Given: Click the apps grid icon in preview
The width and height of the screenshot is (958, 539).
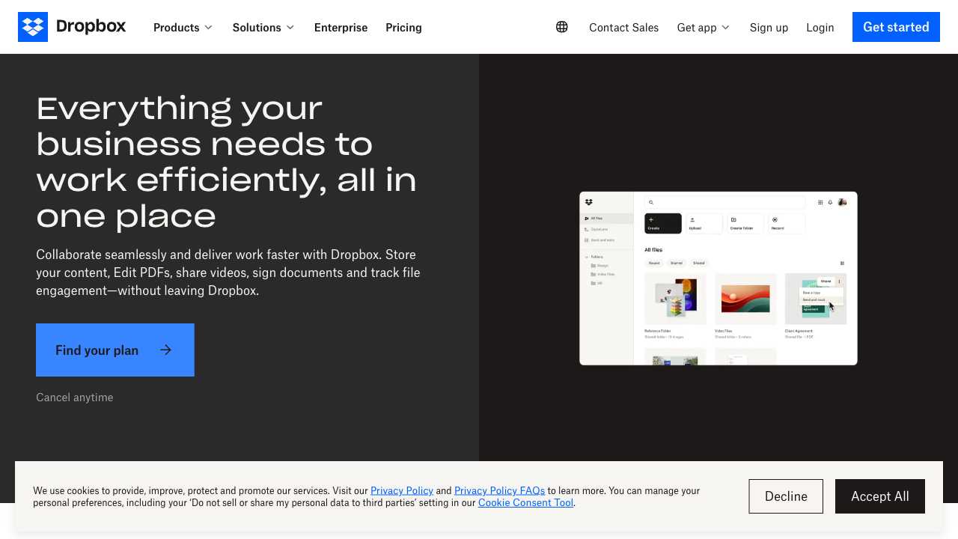Looking at the screenshot, I should click(x=820, y=202).
